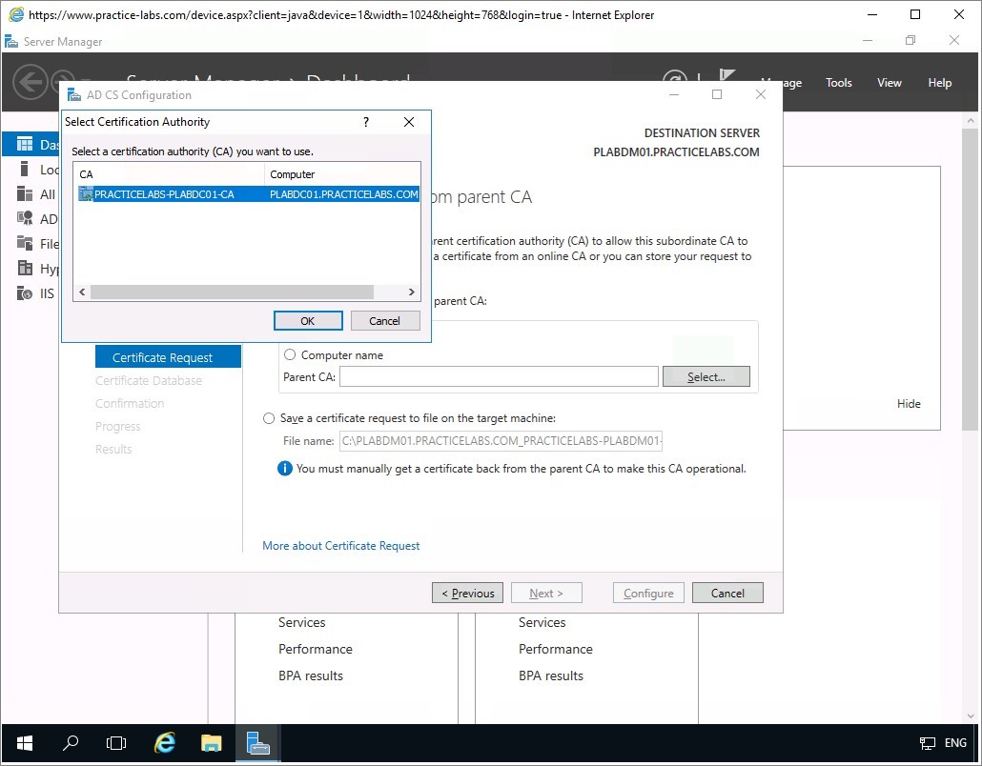Open File Explorer from the taskbar

tap(211, 743)
